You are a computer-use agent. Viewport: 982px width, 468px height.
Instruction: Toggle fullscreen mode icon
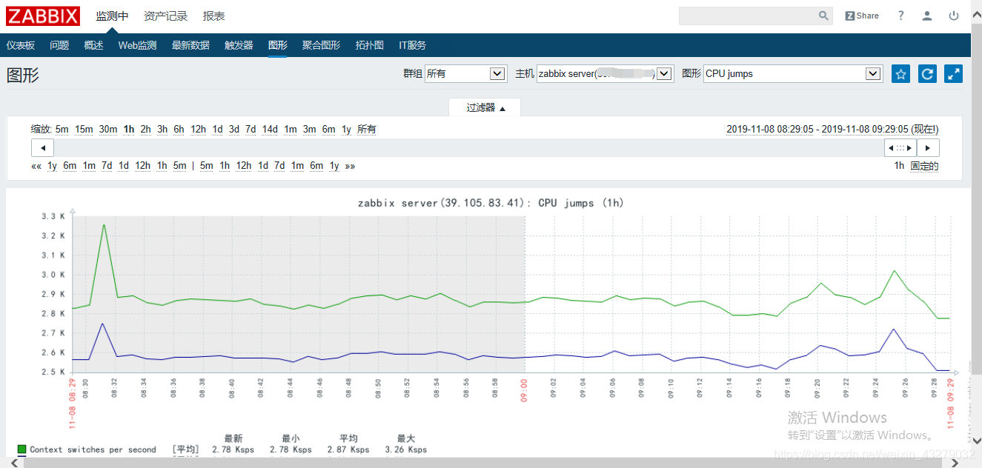click(x=954, y=73)
